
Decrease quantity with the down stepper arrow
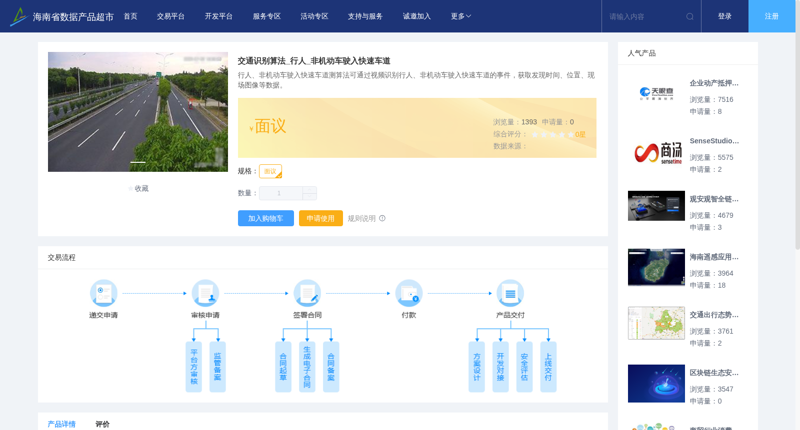click(x=309, y=196)
